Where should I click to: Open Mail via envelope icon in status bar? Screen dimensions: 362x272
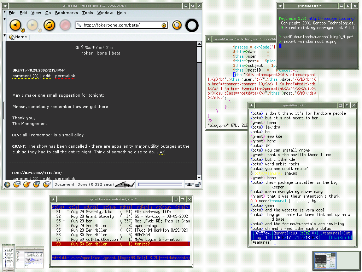coord(17,184)
